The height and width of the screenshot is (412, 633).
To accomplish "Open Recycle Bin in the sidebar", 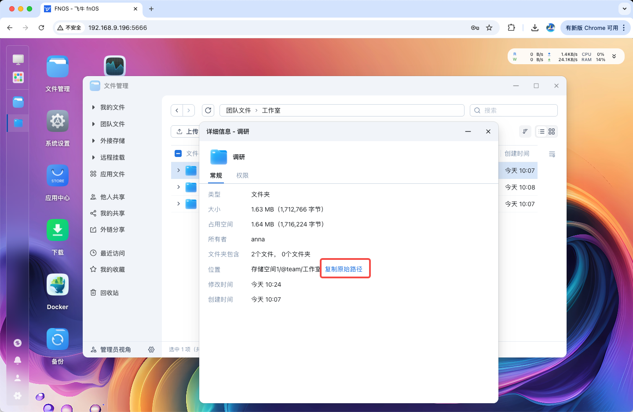I will pyautogui.click(x=109, y=293).
